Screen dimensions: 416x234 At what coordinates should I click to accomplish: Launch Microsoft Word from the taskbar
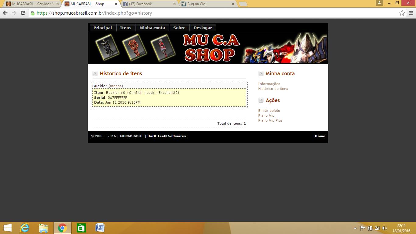[100, 228]
